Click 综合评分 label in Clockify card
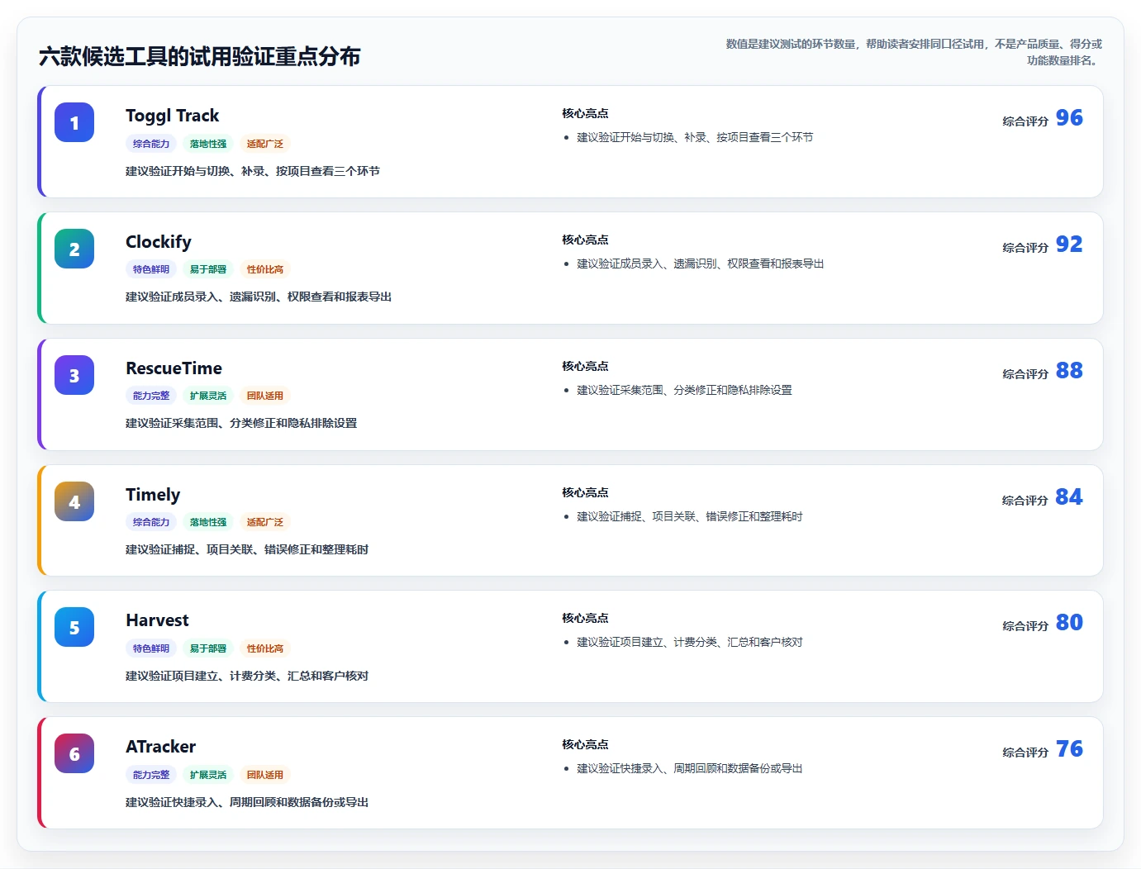The image size is (1141, 869). point(1025,248)
